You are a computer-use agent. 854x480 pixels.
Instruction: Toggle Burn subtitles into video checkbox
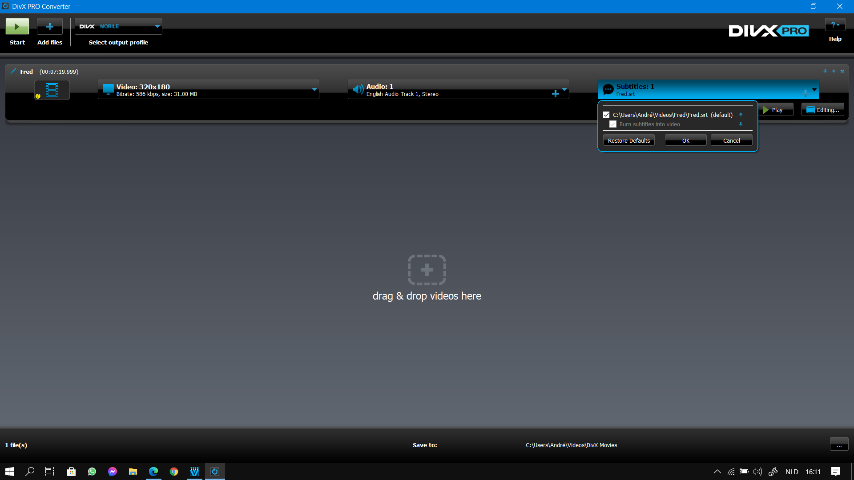[613, 124]
